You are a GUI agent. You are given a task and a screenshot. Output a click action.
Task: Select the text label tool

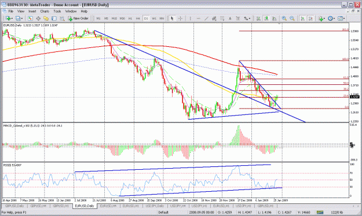click(238, 18)
